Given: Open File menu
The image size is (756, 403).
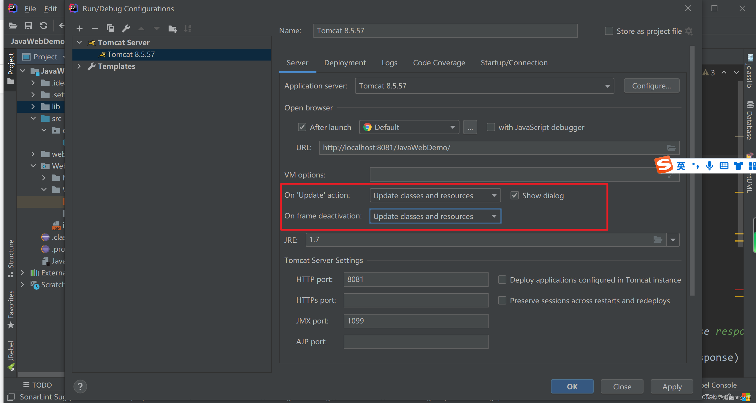Looking at the screenshot, I should 30,9.
